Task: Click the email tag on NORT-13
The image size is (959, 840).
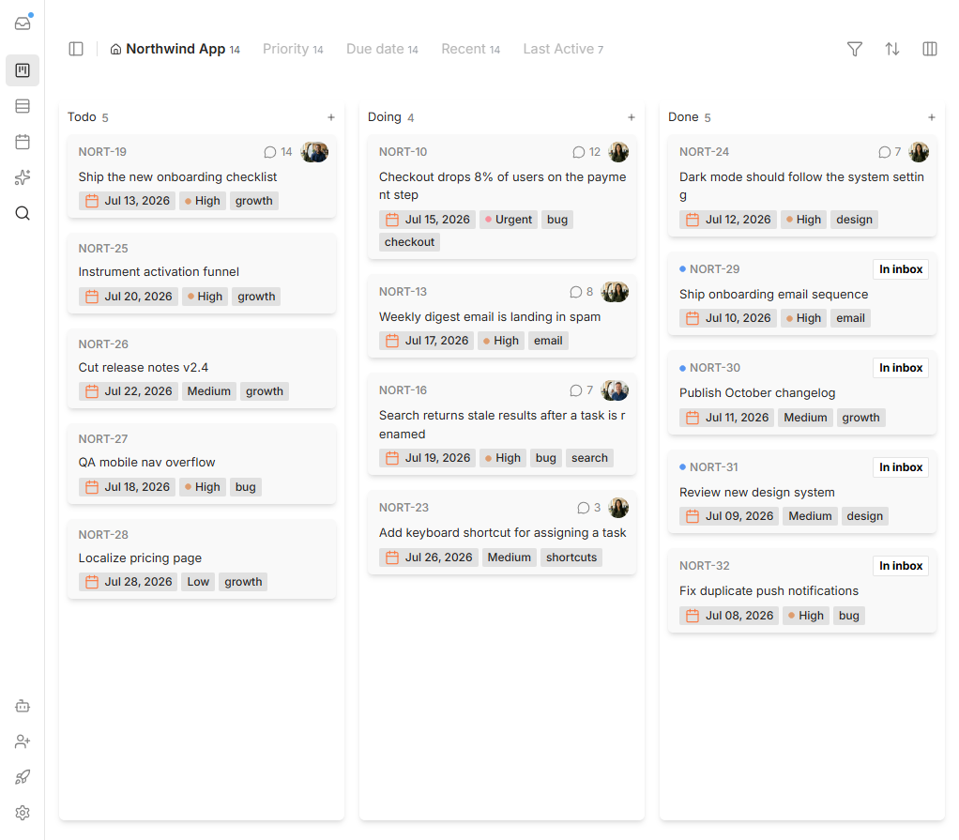Action: pyautogui.click(x=548, y=341)
